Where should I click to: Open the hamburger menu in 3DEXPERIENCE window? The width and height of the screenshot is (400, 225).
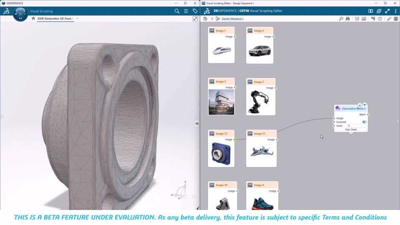click(x=186, y=11)
